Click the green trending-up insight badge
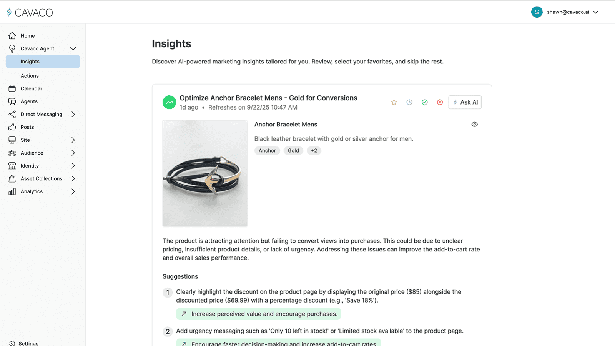The width and height of the screenshot is (615, 346). [x=169, y=102]
